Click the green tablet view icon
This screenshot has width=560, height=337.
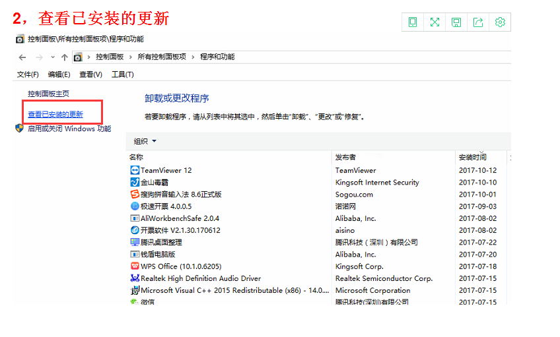[413, 22]
